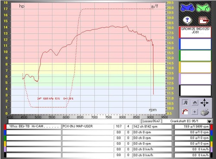The height and width of the screenshot is (159, 216).
Task: Click the long blank field above the run table
Action: [x=74, y=121]
